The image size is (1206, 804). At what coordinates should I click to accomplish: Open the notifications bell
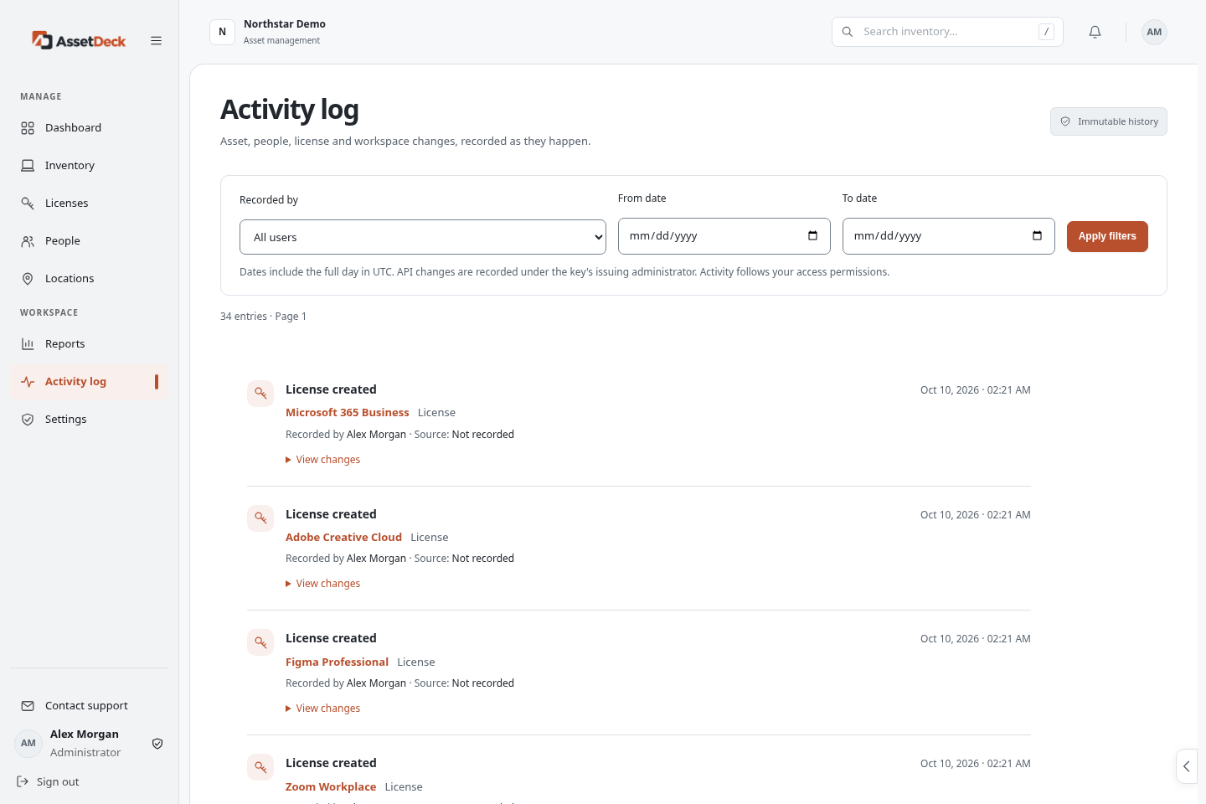1095,32
